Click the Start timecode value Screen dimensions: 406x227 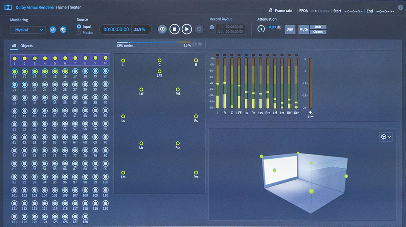click(354, 11)
